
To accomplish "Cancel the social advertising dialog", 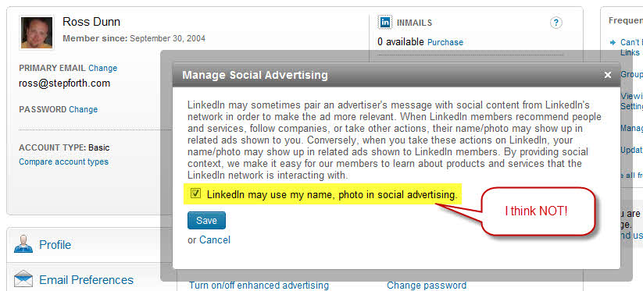I will pos(215,240).
